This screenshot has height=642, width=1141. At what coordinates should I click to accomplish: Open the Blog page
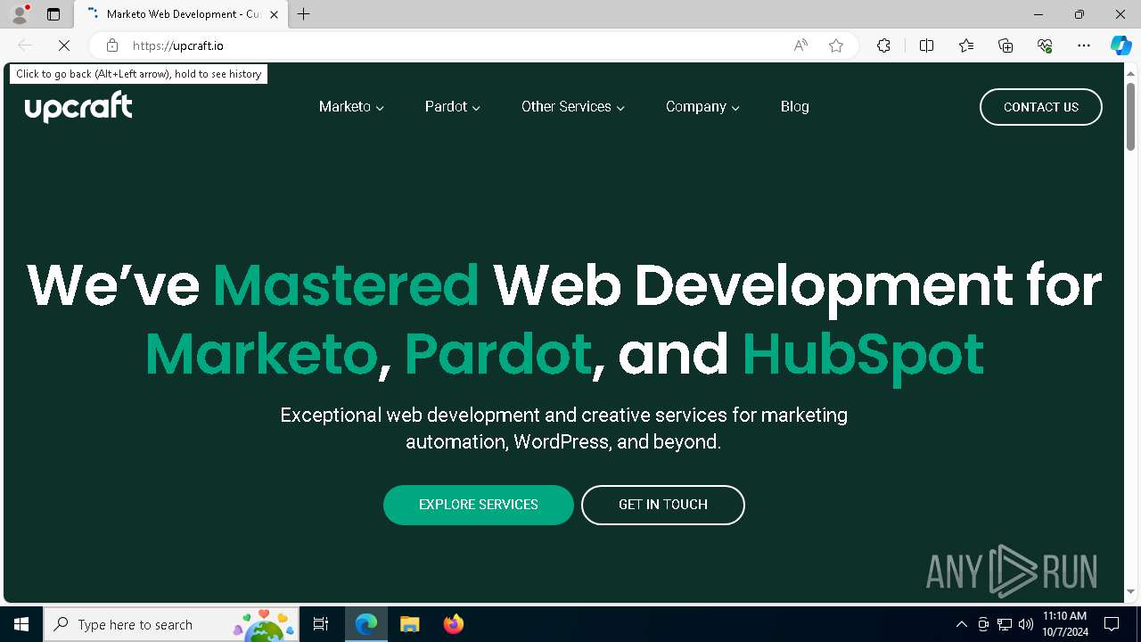[x=795, y=107]
